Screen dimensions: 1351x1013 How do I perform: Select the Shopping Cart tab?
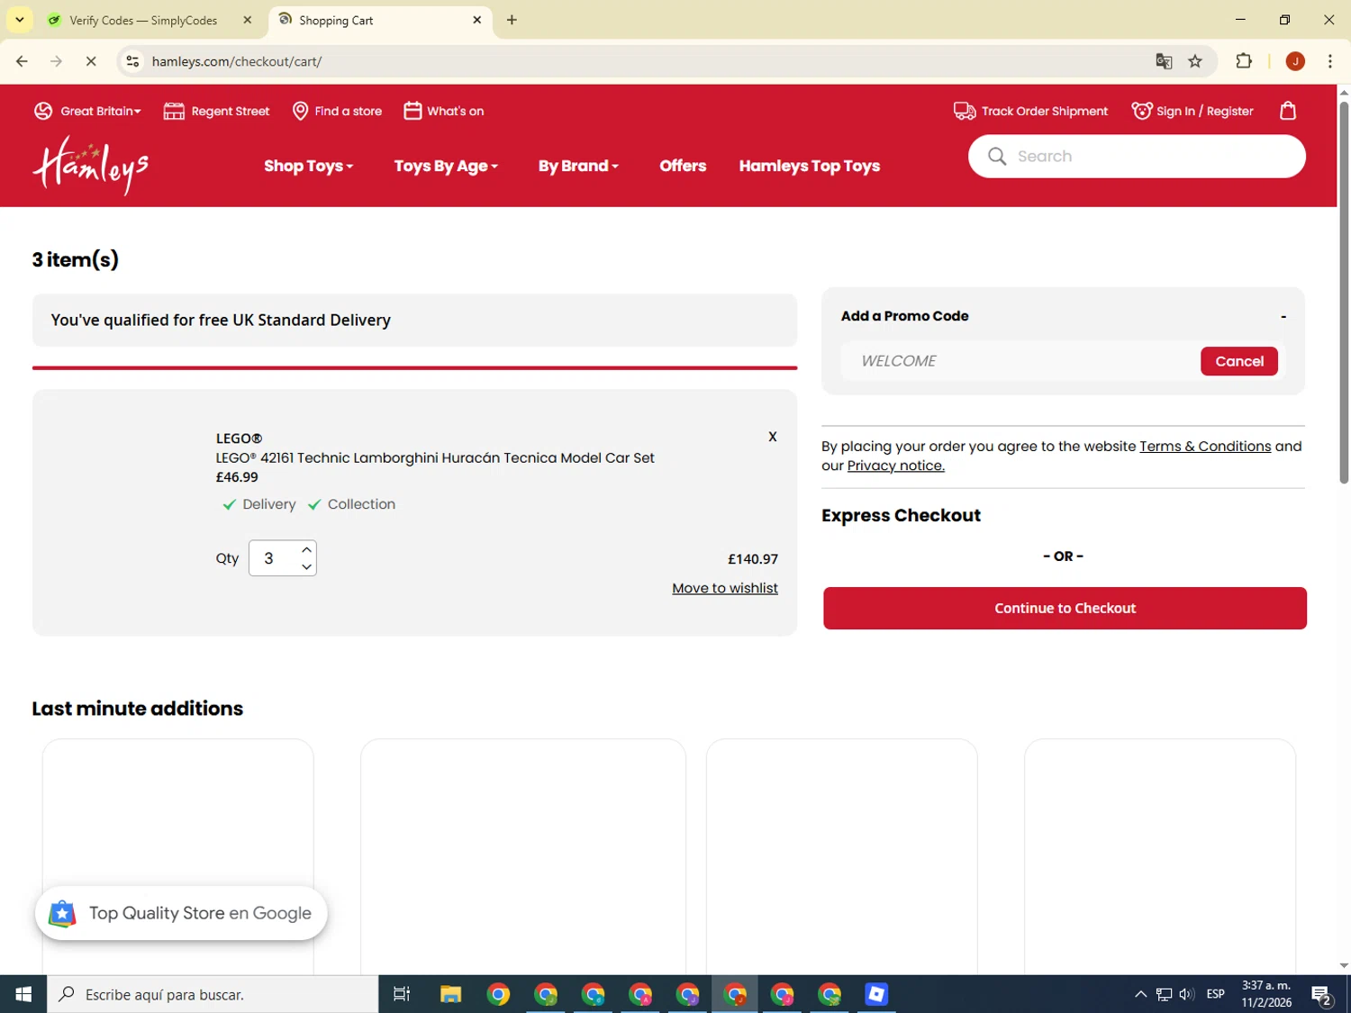pos(378,20)
